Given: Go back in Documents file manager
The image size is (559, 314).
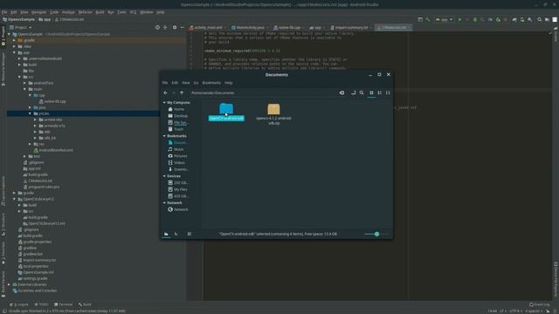Looking at the screenshot, I should click(x=165, y=93).
